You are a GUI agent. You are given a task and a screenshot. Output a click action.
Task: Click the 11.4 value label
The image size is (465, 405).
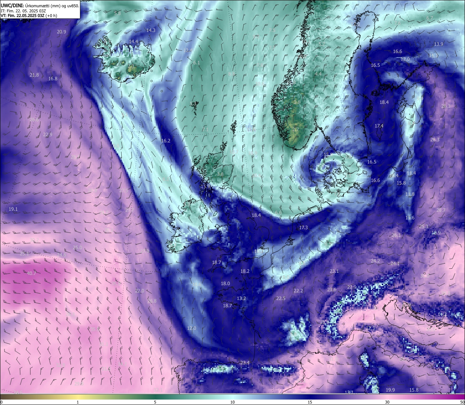(411, 173)
